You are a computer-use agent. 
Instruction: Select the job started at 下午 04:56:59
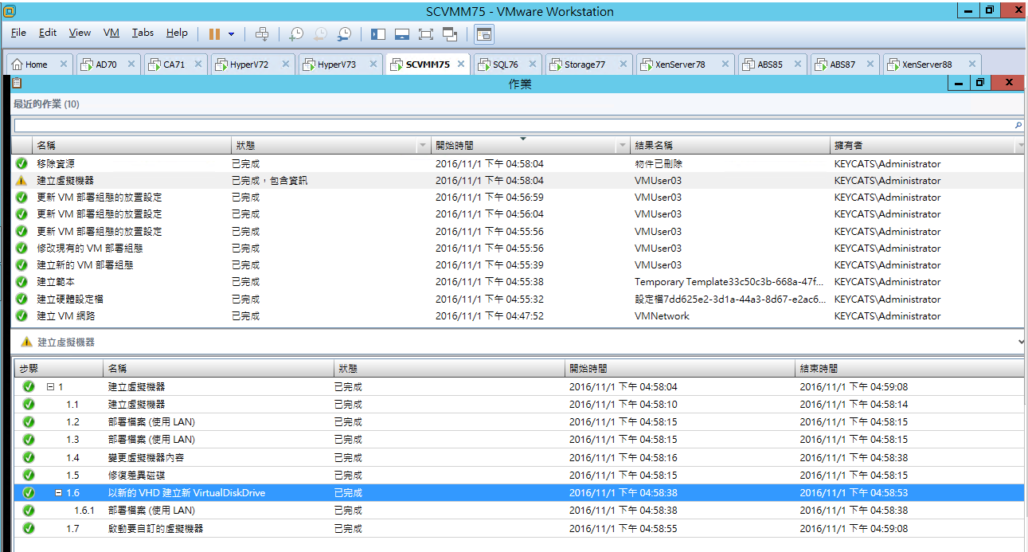pyautogui.click(x=518, y=198)
